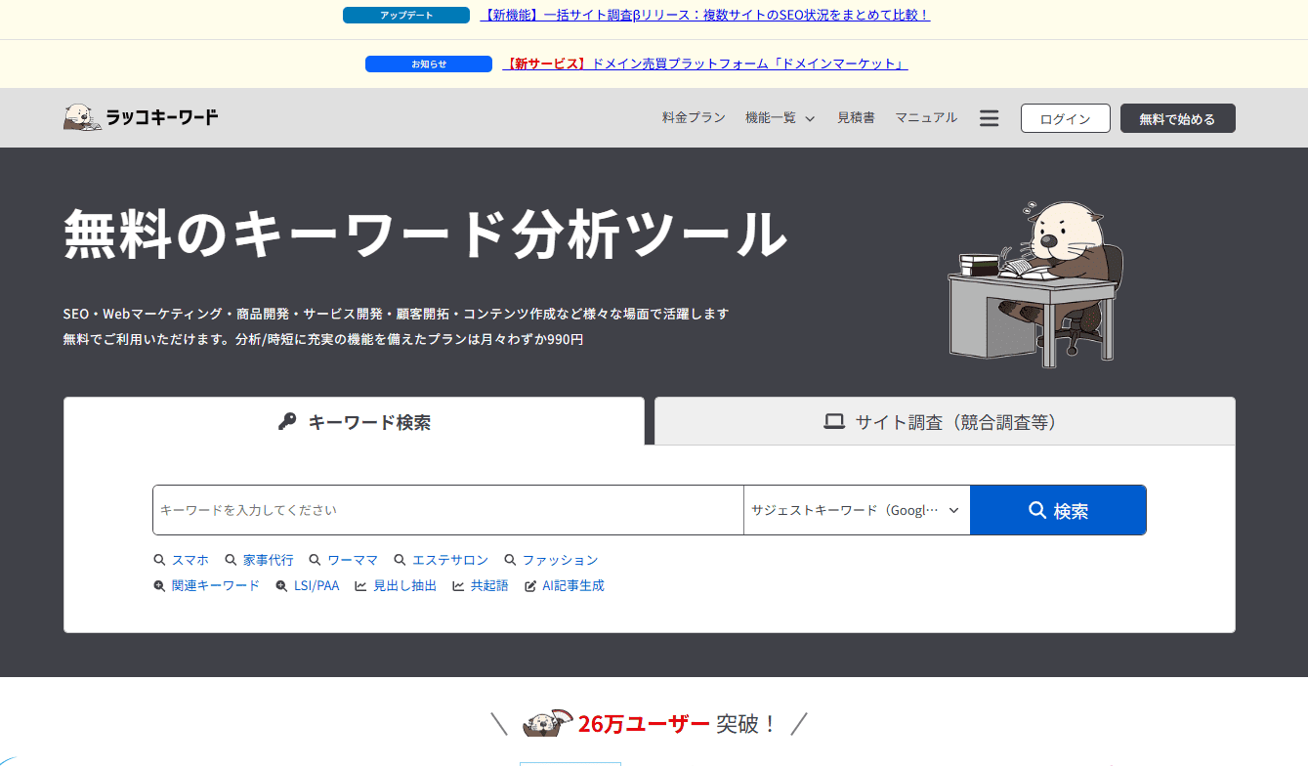
Task: Click the 無料のキーワード分析ツール heading
Action: 425,234
